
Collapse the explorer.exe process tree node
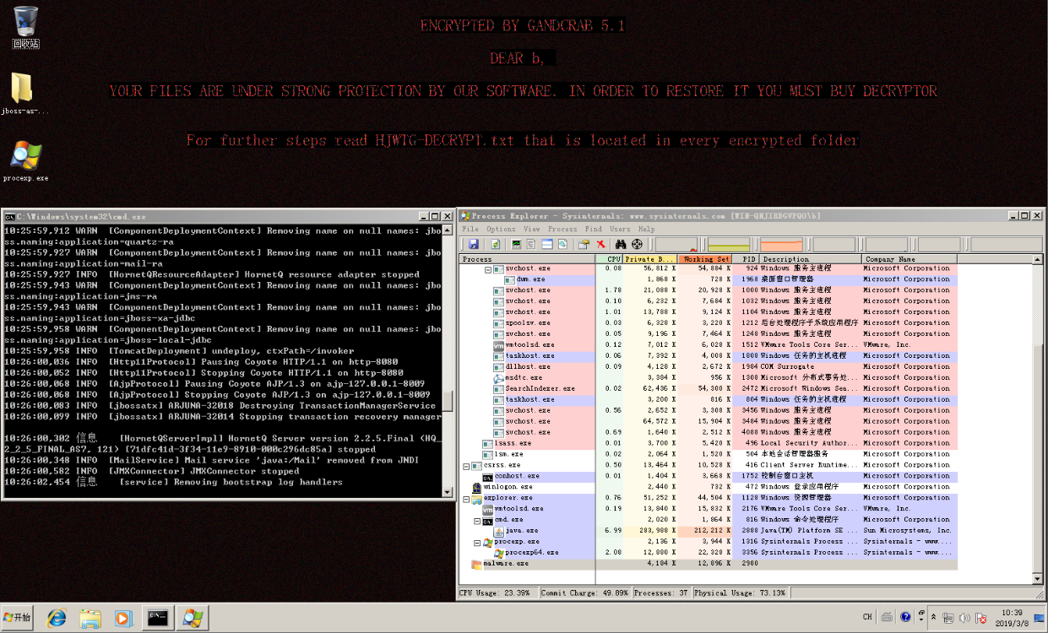(x=466, y=498)
